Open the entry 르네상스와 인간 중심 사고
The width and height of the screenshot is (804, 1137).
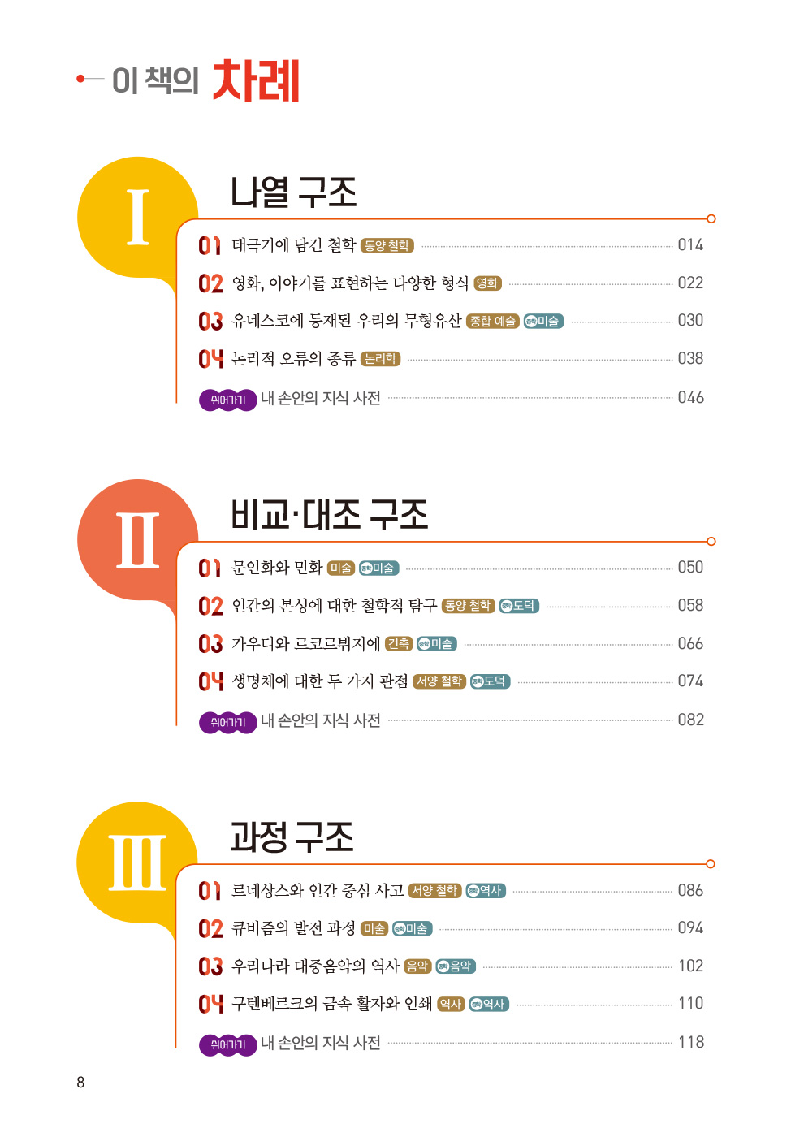(x=318, y=890)
